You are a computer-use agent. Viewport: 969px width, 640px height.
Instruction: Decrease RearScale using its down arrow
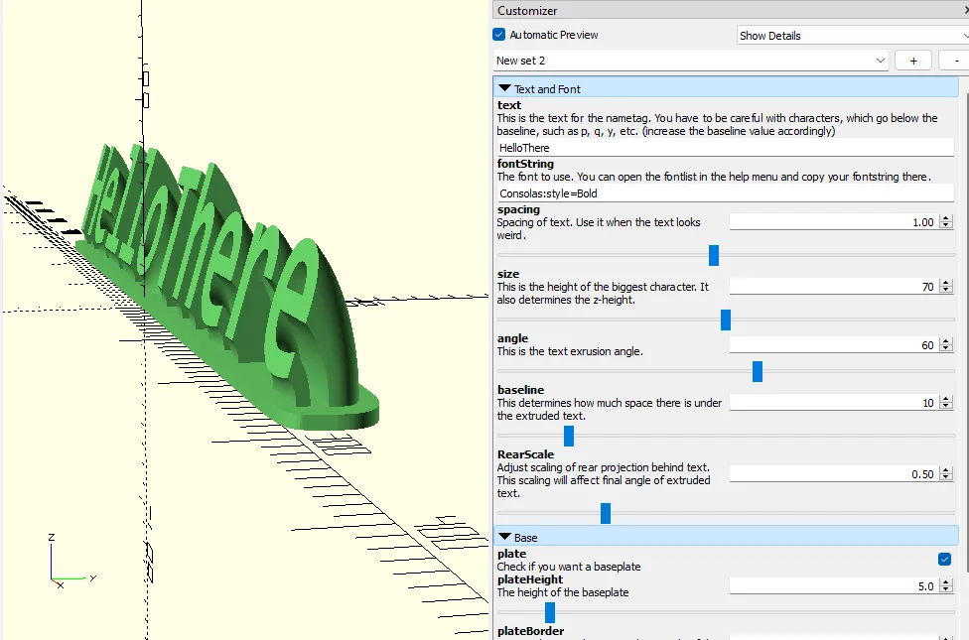pos(944,477)
